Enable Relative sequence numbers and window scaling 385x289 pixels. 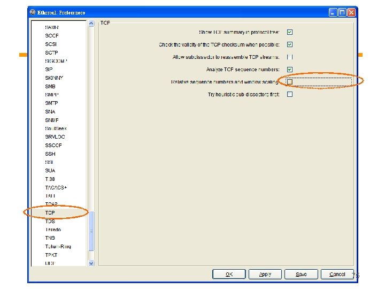tap(290, 82)
